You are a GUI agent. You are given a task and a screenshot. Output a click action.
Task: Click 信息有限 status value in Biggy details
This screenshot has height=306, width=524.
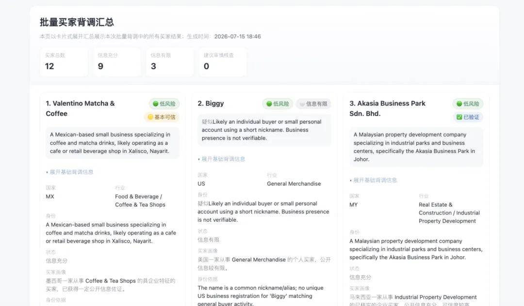pyautogui.click(x=208, y=240)
